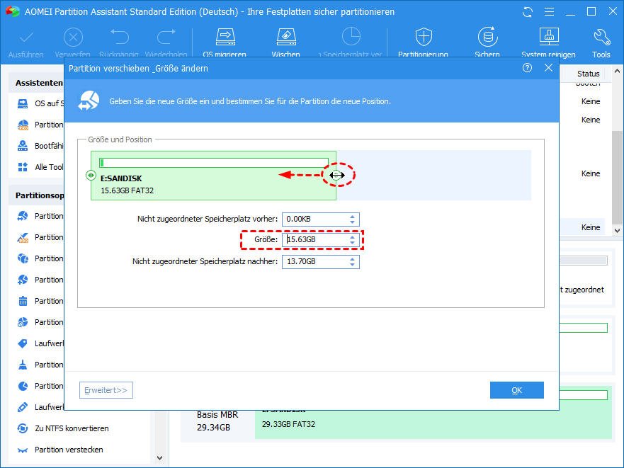Open the Tools wrench icon

(x=601, y=38)
